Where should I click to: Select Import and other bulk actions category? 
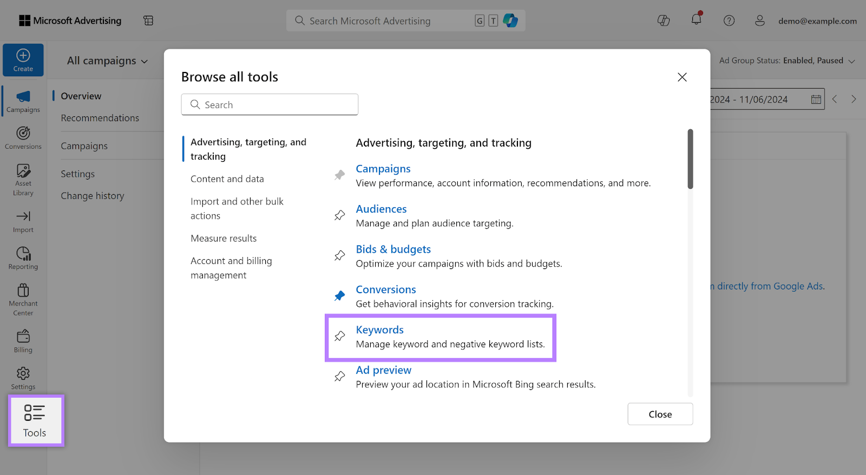237,208
